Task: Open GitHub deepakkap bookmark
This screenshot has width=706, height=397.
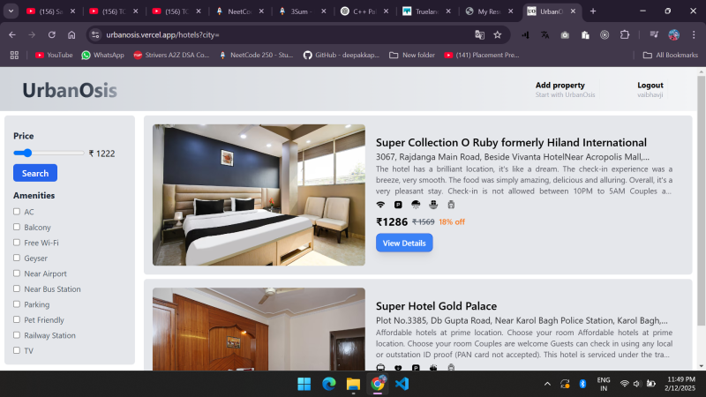Action: [342, 55]
